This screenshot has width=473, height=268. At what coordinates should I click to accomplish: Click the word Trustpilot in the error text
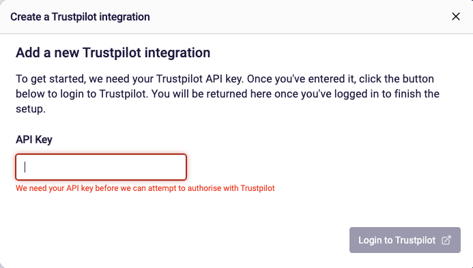[x=257, y=188]
